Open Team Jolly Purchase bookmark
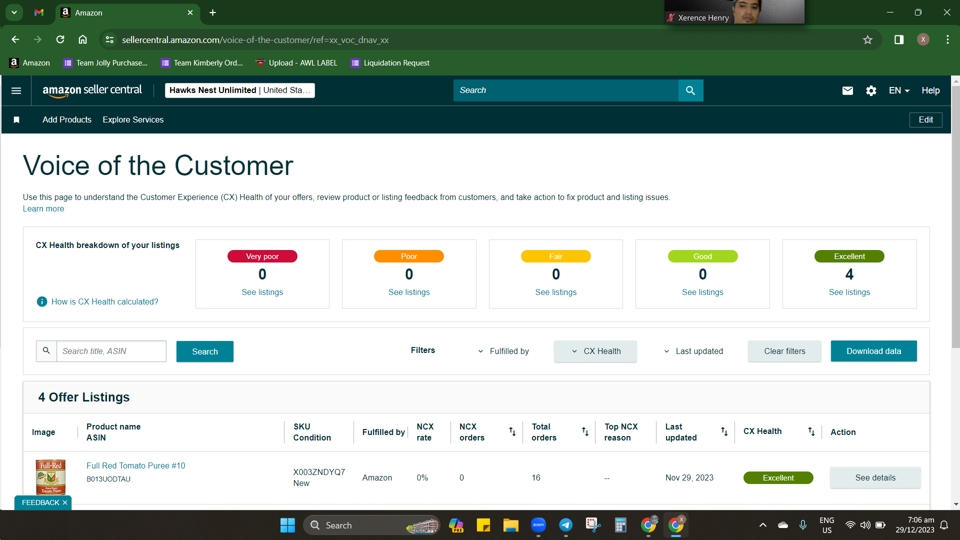 point(105,63)
